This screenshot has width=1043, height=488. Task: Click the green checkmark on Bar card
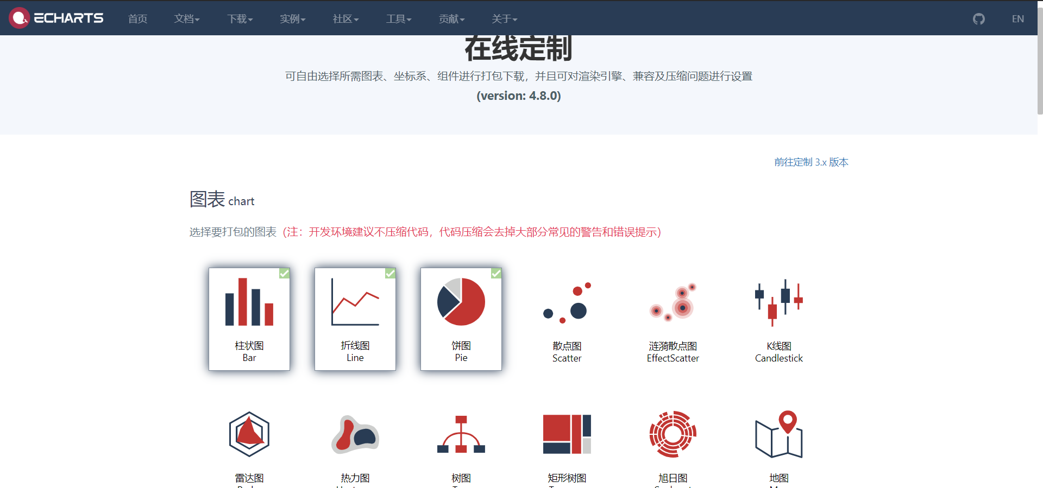tap(284, 273)
